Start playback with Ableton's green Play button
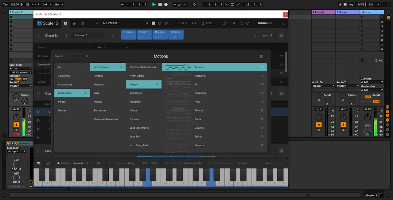This screenshot has width=393, height=200. click(x=154, y=5)
